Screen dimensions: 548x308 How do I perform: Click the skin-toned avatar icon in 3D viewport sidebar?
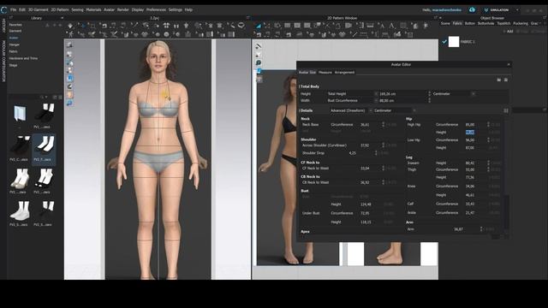point(69,95)
